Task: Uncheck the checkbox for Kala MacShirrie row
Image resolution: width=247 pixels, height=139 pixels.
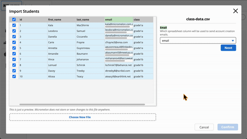Action: (14, 25)
